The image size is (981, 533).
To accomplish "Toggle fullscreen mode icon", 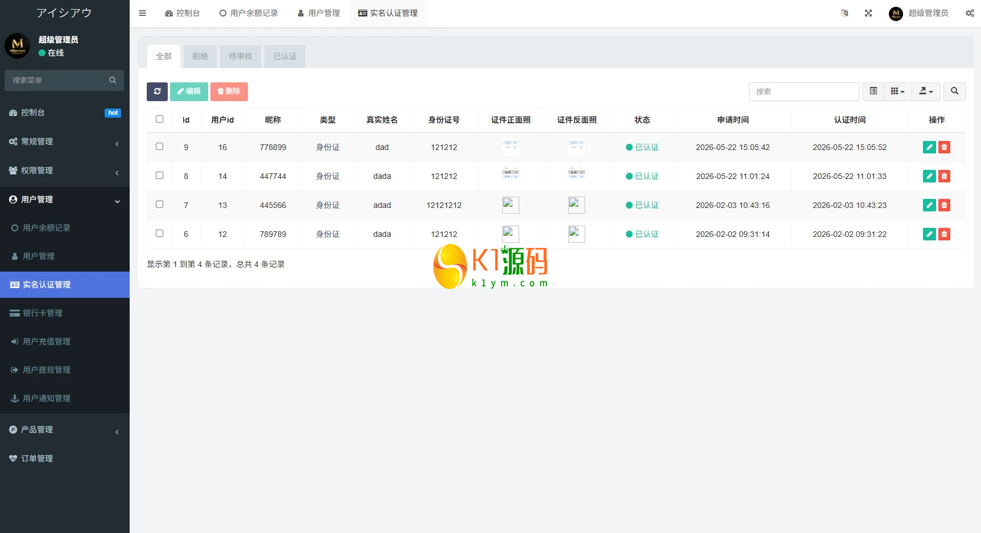I will [868, 13].
